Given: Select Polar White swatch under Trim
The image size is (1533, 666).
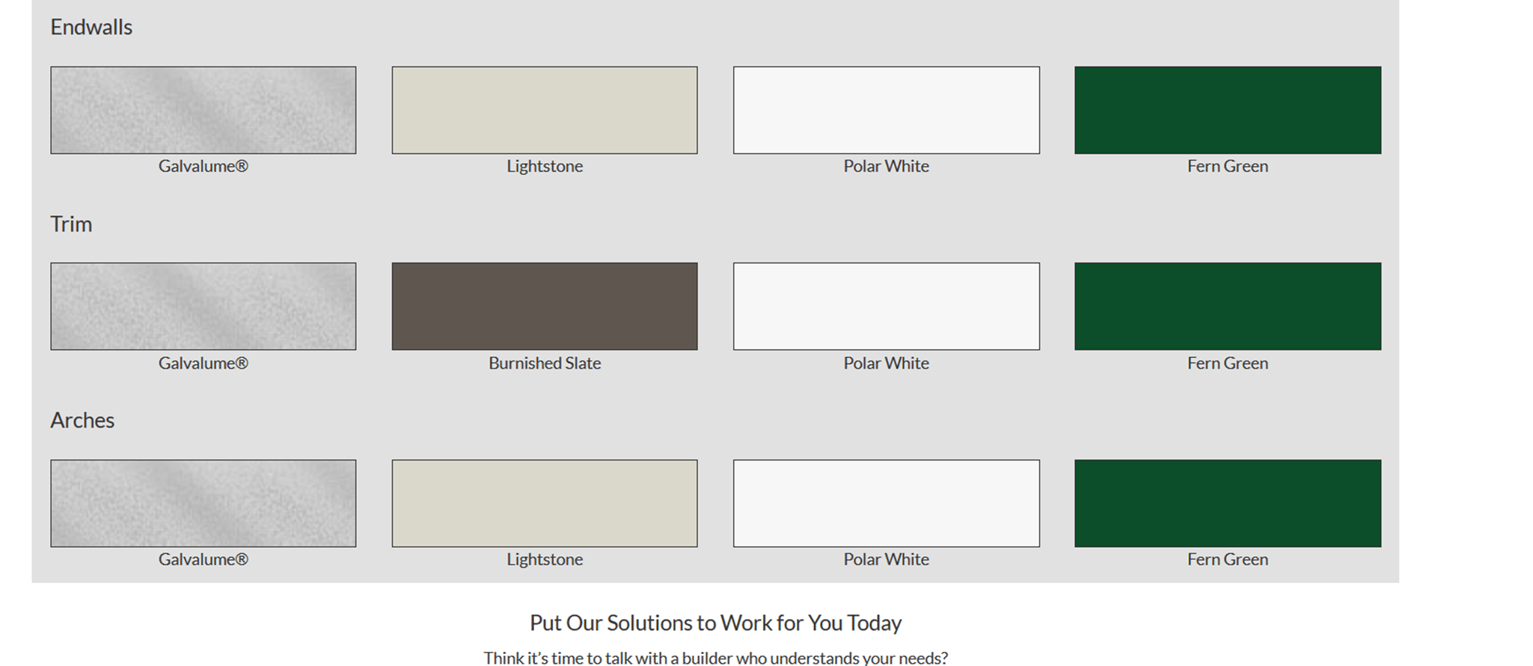Looking at the screenshot, I should click(x=887, y=306).
